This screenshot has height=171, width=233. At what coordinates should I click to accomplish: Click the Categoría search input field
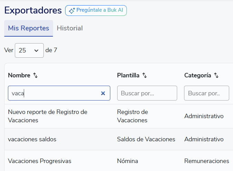pos(206,93)
